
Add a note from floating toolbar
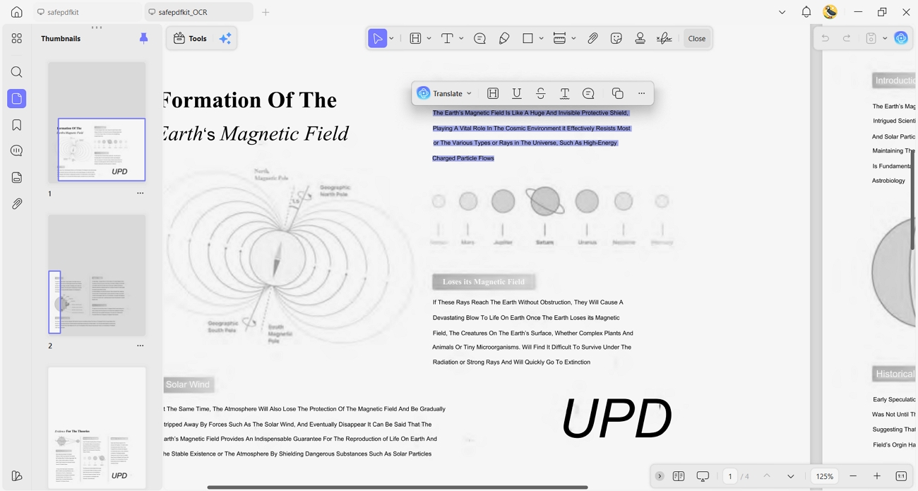click(588, 93)
